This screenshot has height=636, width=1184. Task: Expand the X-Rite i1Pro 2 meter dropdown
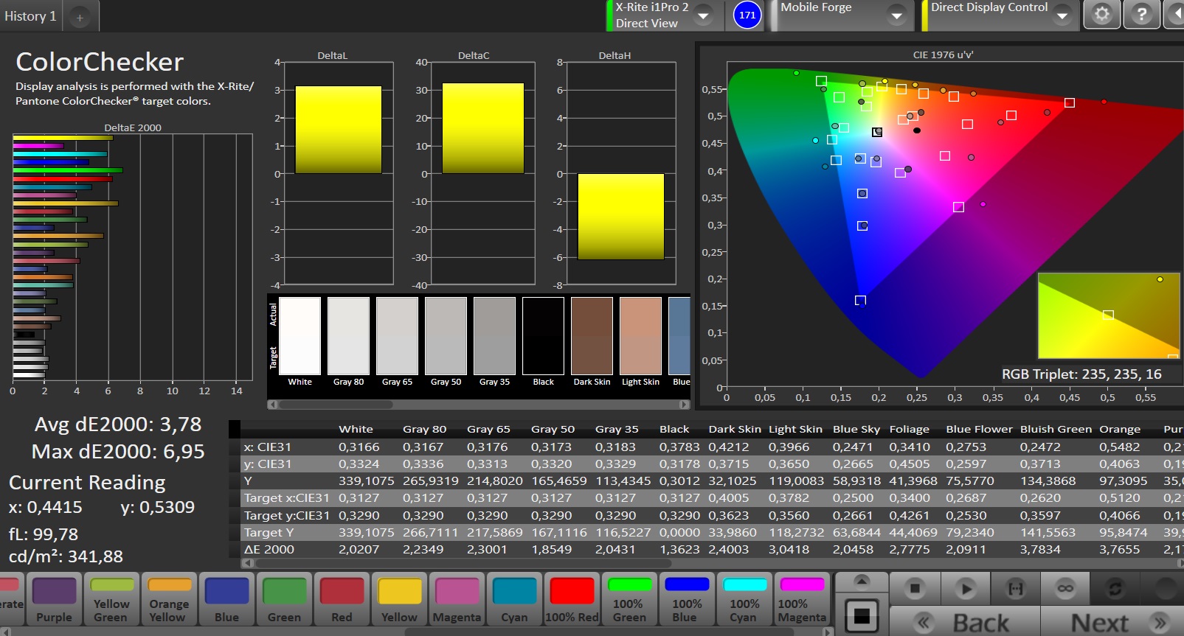pos(703,15)
